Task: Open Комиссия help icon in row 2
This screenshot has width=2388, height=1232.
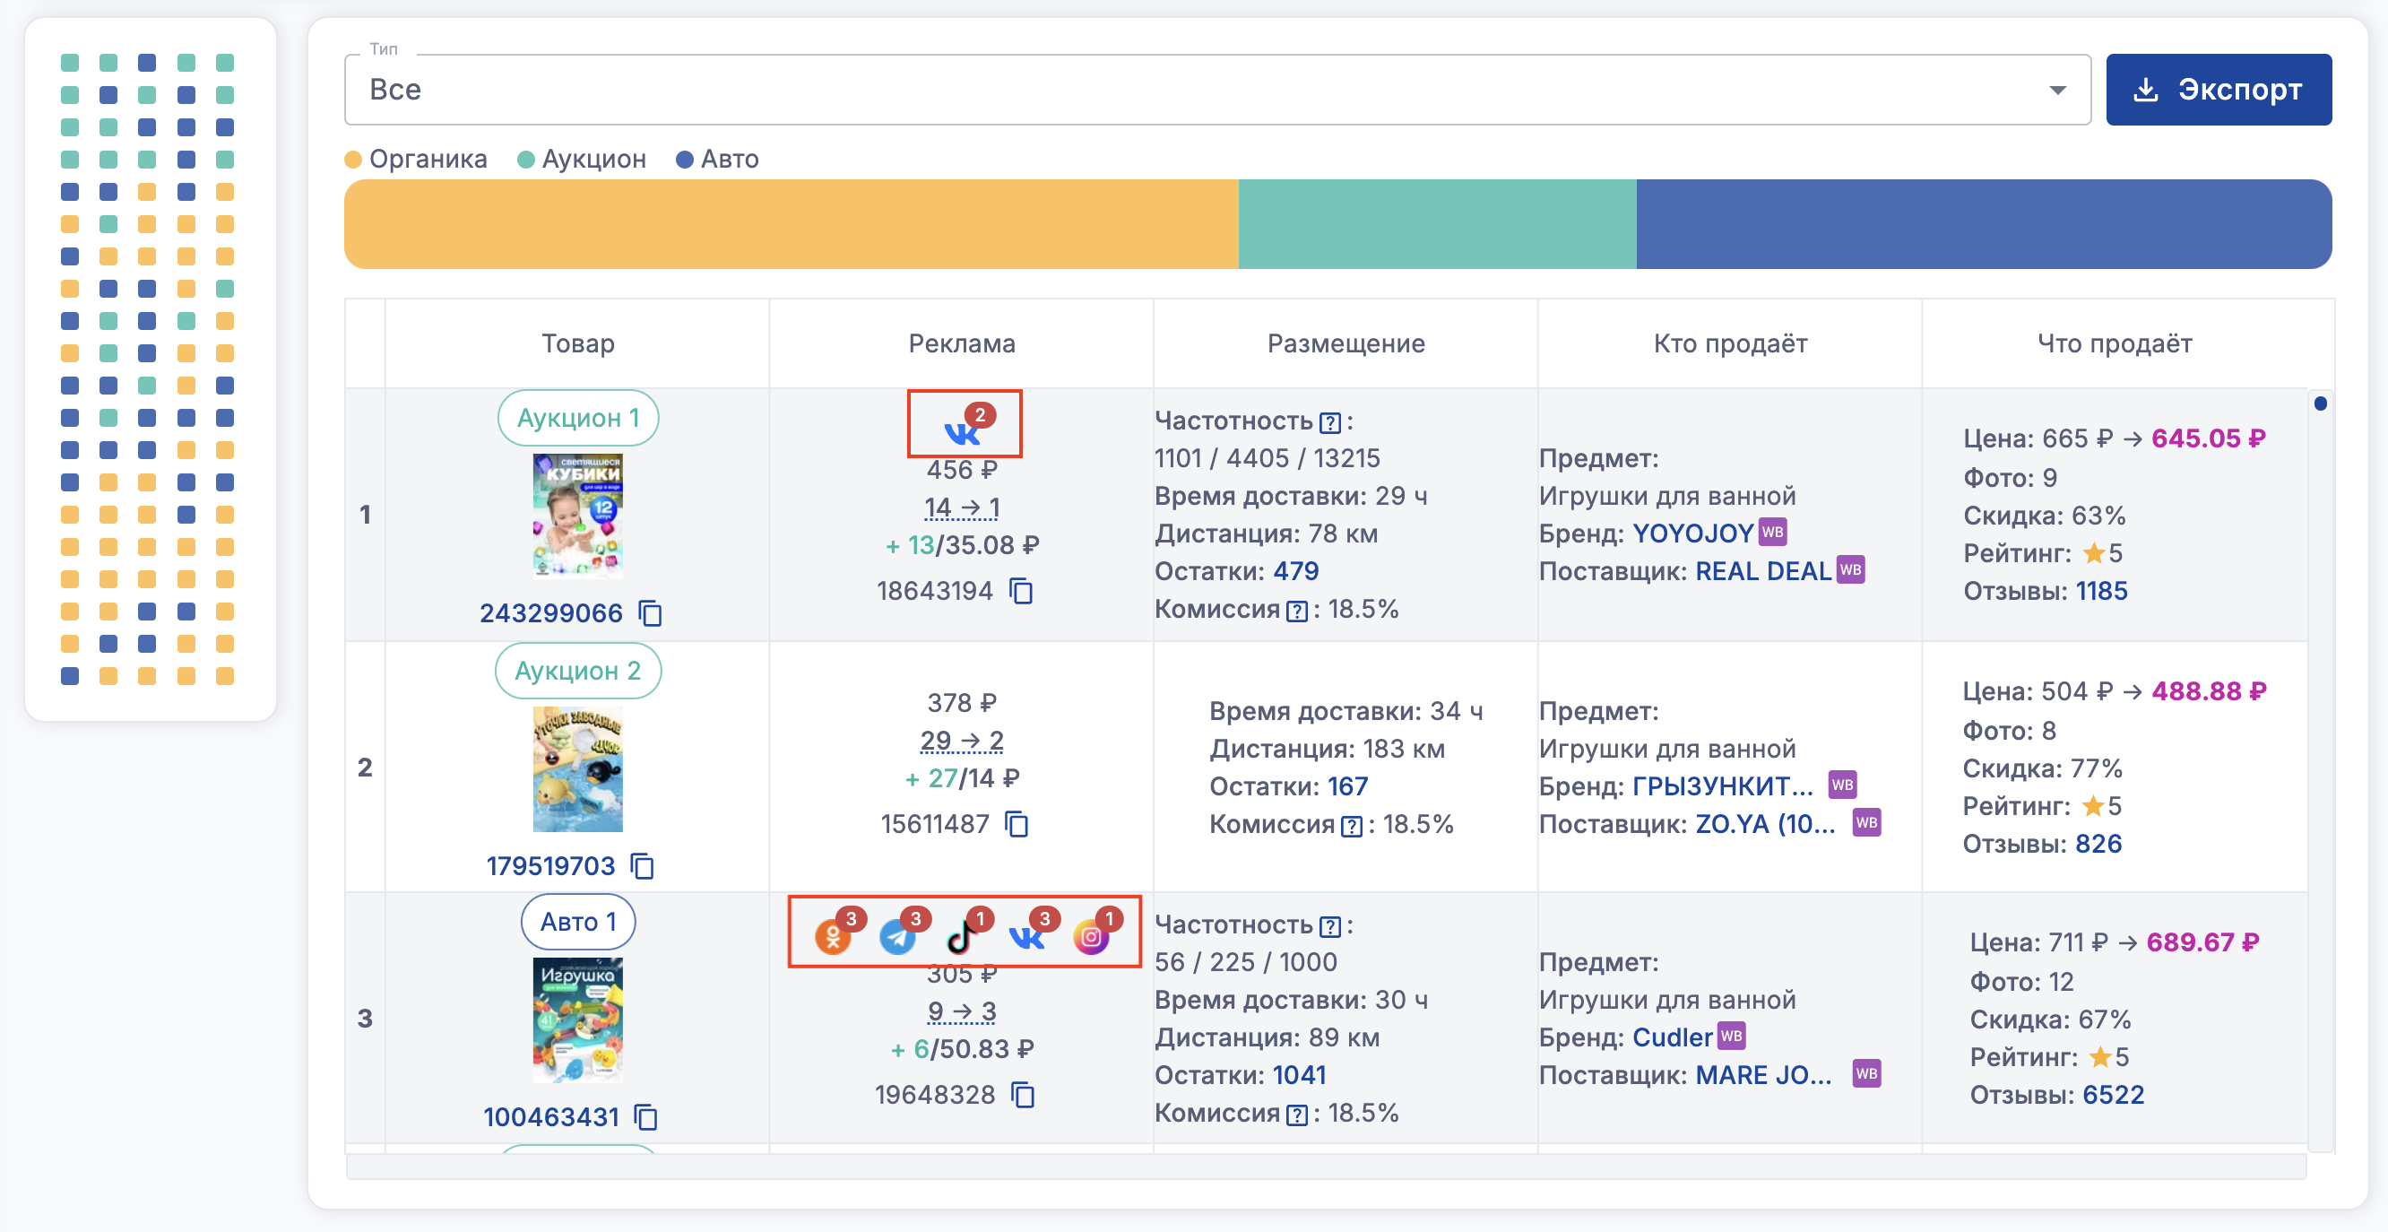Action: [1352, 826]
